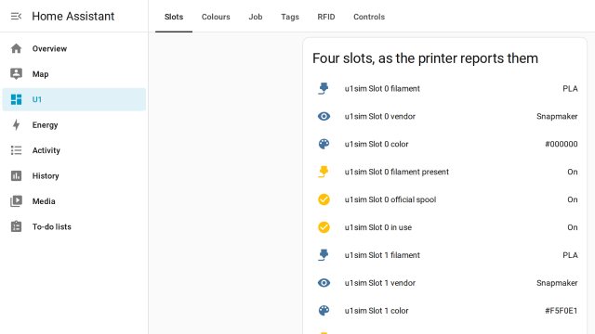
Task: Click the Media play icon
Action: [16, 201]
